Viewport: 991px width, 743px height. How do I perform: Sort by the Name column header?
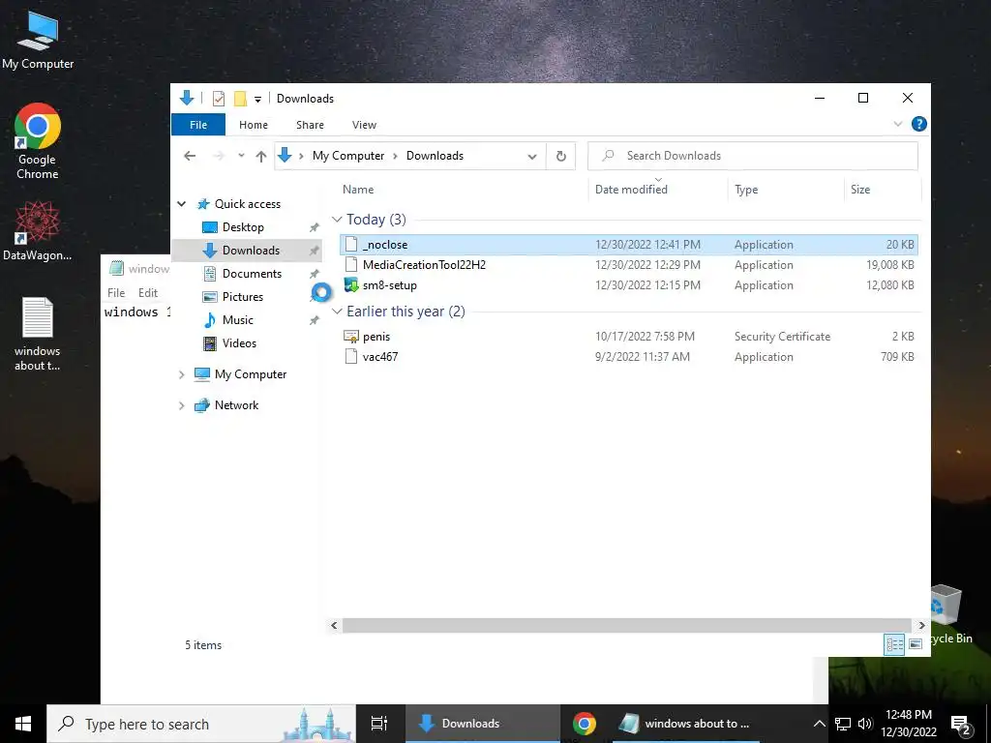click(463, 190)
